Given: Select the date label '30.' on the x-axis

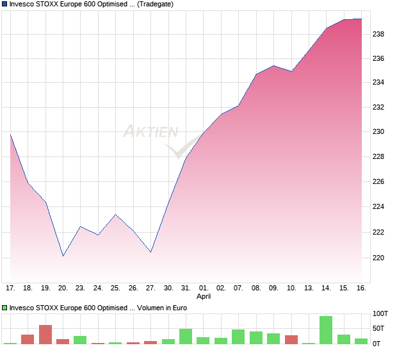Looking at the screenshot, I should [x=168, y=288].
